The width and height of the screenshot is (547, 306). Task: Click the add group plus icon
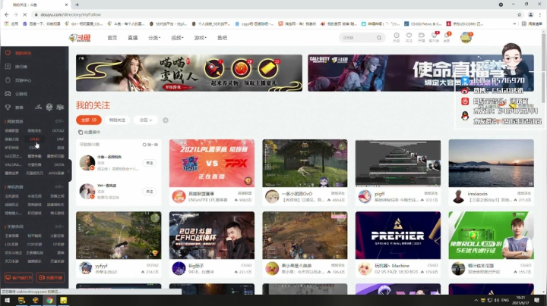point(166,120)
